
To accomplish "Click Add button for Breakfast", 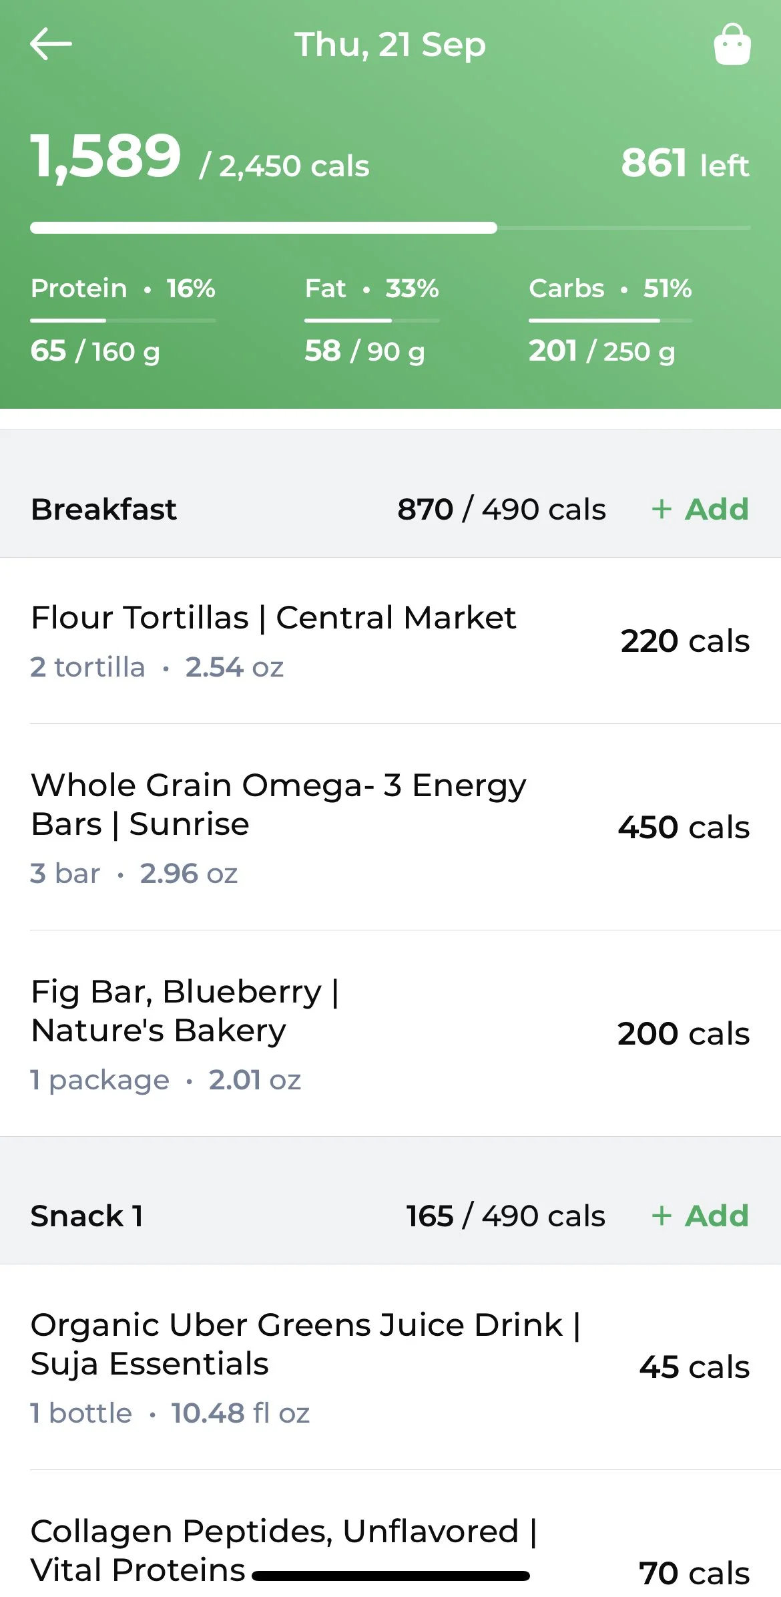I will tap(716, 509).
